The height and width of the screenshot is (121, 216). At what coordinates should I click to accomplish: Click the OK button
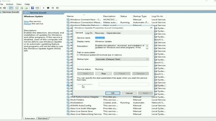point(113,93)
